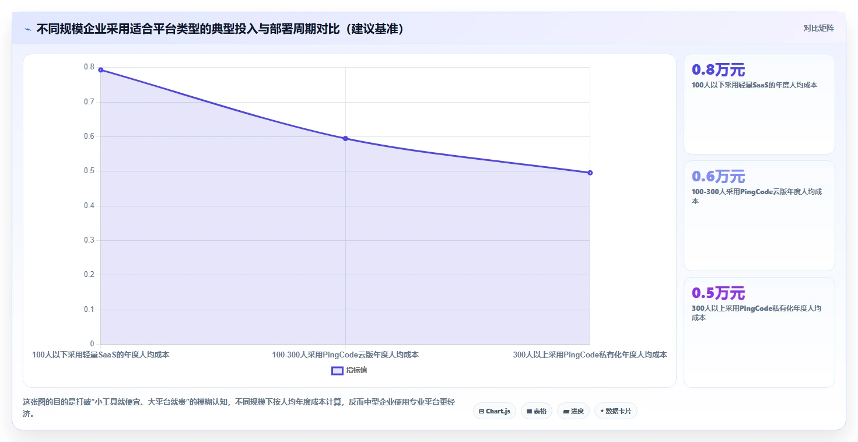This screenshot has width=858, height=442.
Task: Click the 指标值 legend color box
Action: 337,370
